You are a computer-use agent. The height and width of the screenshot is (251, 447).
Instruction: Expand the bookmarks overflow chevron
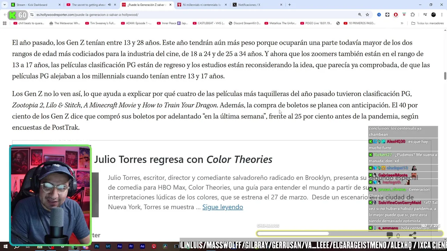tap(402, 23)
